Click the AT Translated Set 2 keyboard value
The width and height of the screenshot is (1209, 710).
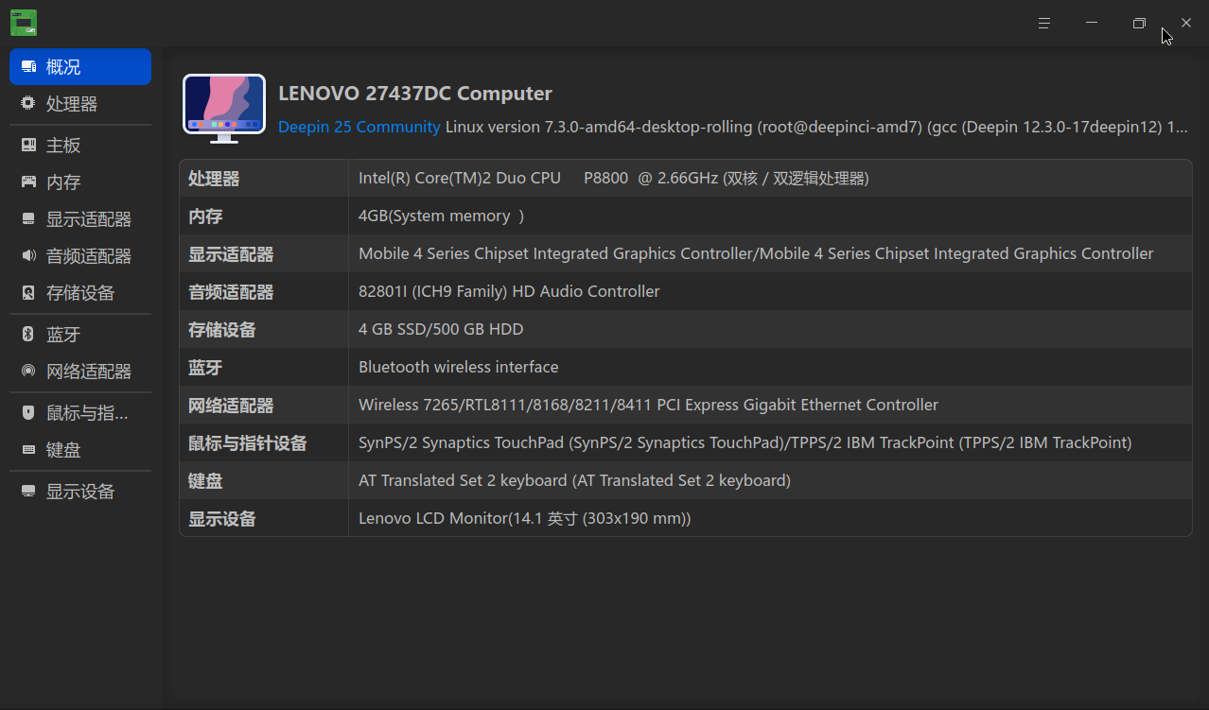(574, 480)
